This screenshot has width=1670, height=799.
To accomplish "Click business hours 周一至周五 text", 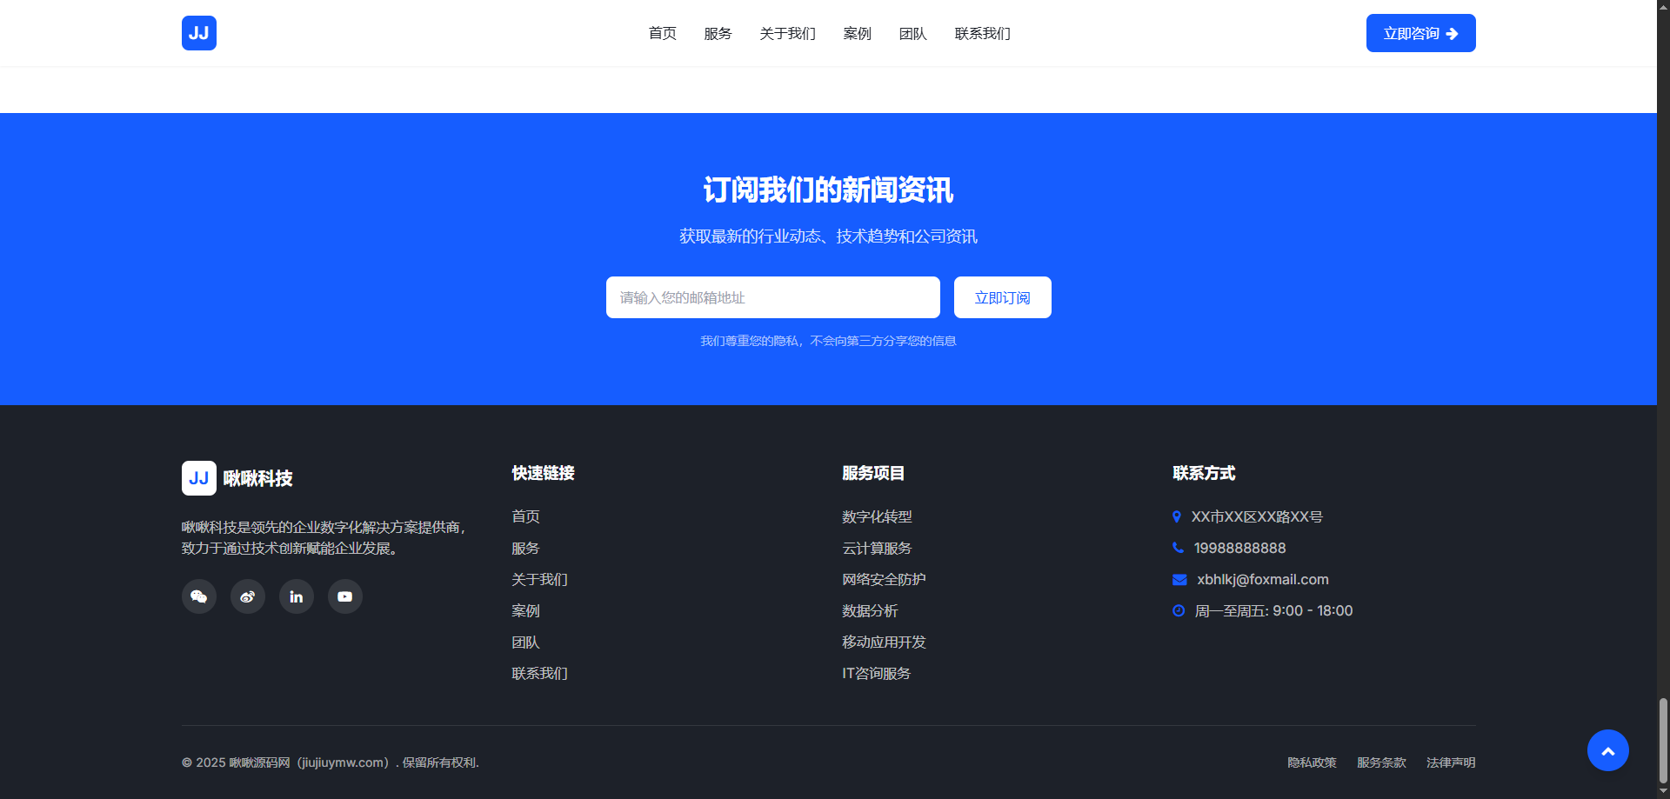I will [1274, 610].
